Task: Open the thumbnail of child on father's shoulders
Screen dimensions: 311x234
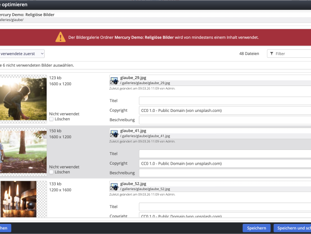Action: 23,98
